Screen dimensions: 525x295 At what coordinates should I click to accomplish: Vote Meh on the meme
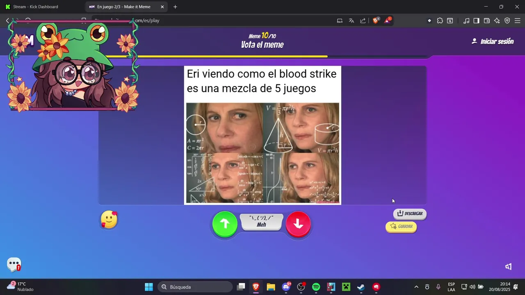click(261, 222)
